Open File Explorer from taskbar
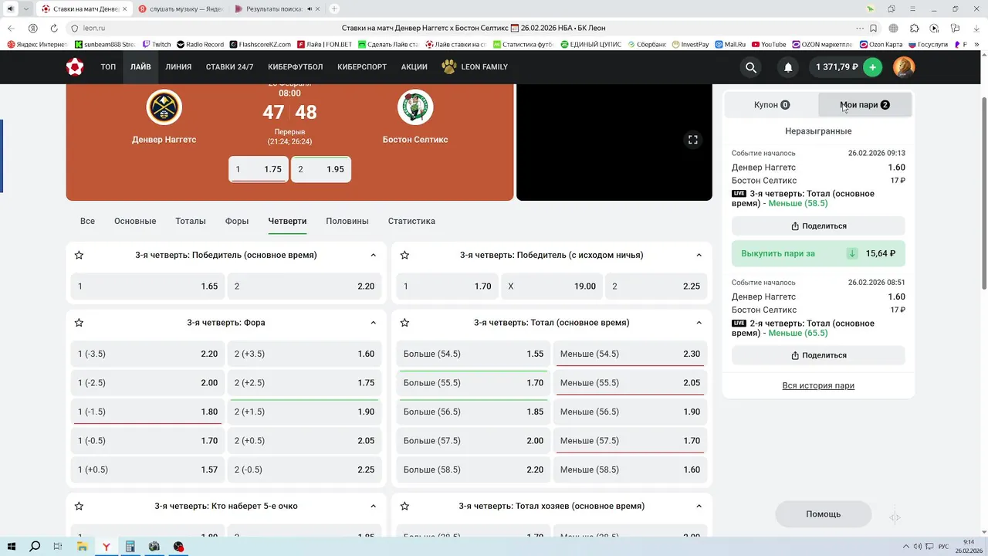This screenshot has width=988, height=556. [x=83, y=547]
